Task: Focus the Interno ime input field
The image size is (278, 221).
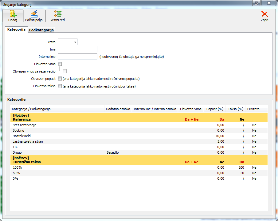Action: (x=77, y=57)
